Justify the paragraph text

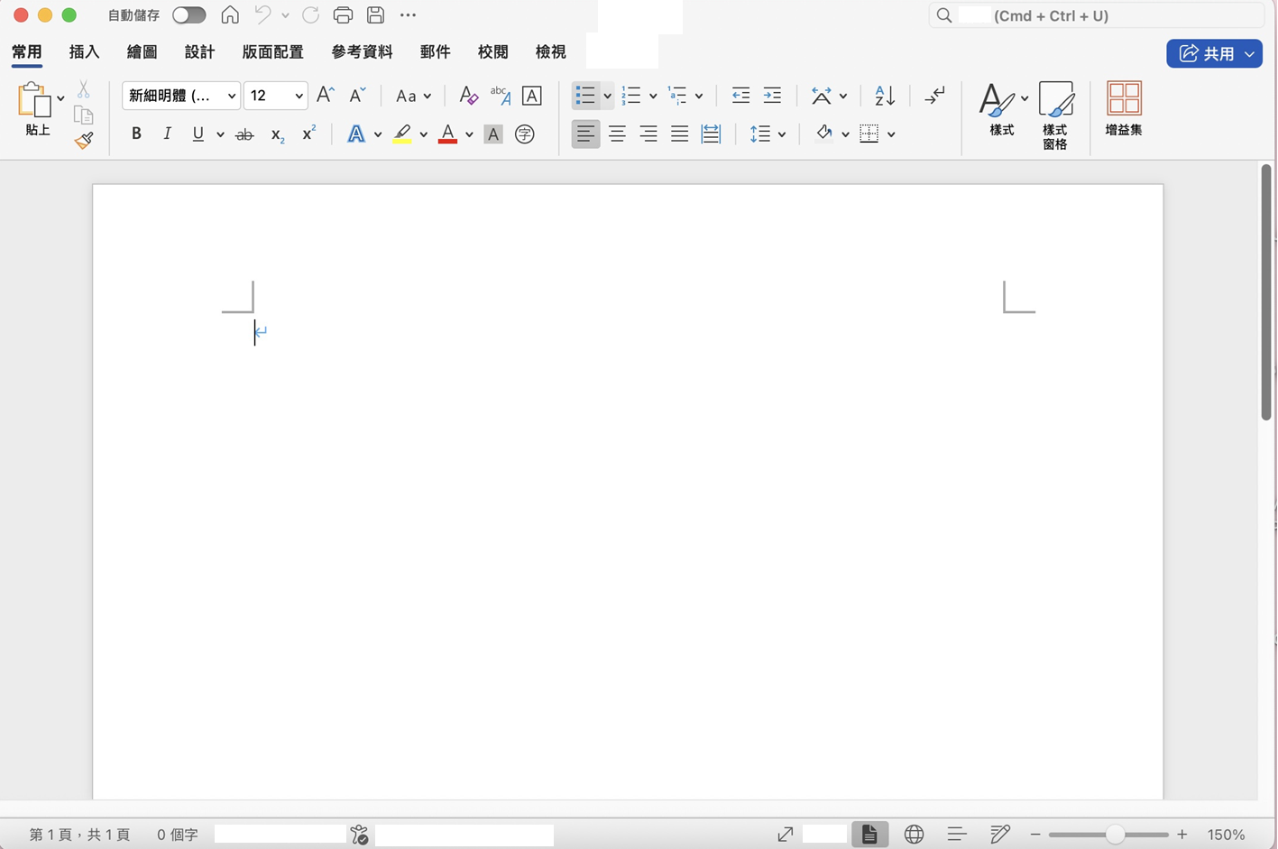click(680, 134)
